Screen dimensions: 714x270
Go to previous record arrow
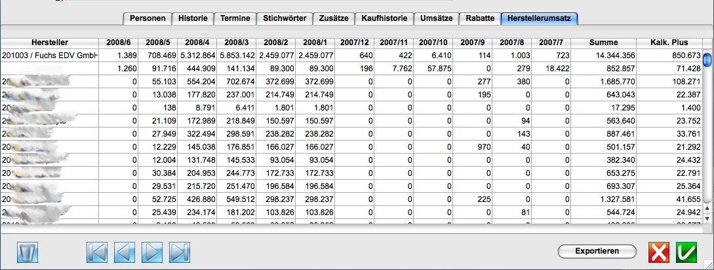point(125,252)
